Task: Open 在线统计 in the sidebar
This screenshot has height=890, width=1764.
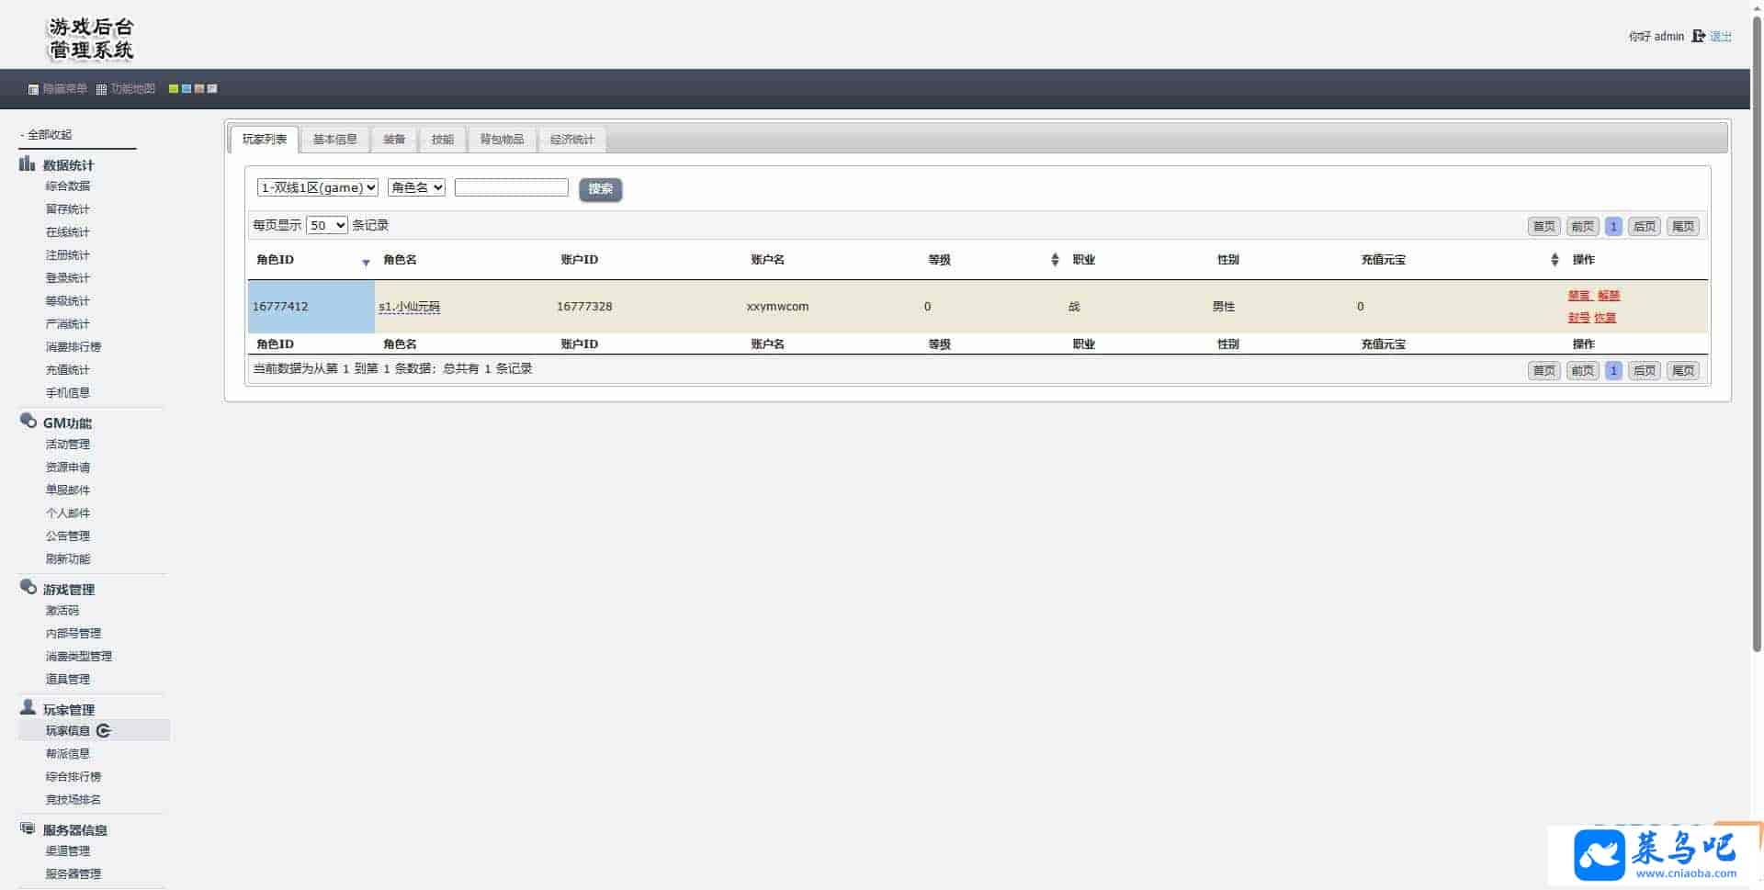Action: (68, 232)
